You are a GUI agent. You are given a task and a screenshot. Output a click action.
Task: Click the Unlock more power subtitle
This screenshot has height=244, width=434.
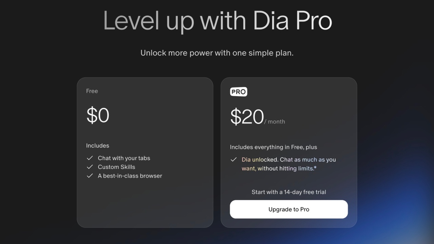point(217,53)
